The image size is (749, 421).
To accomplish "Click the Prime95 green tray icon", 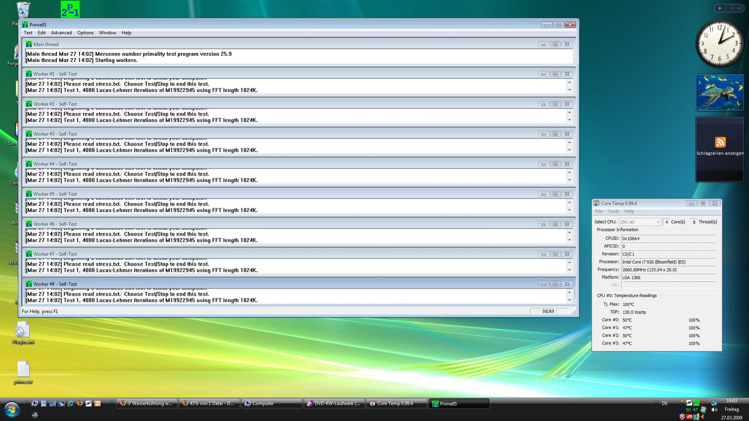I will click(x=696, y=403).
